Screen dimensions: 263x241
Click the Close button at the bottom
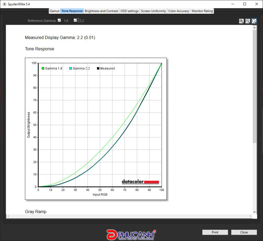tap(244, 232)
